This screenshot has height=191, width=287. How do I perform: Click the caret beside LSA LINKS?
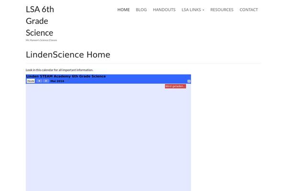click(203, 10)
